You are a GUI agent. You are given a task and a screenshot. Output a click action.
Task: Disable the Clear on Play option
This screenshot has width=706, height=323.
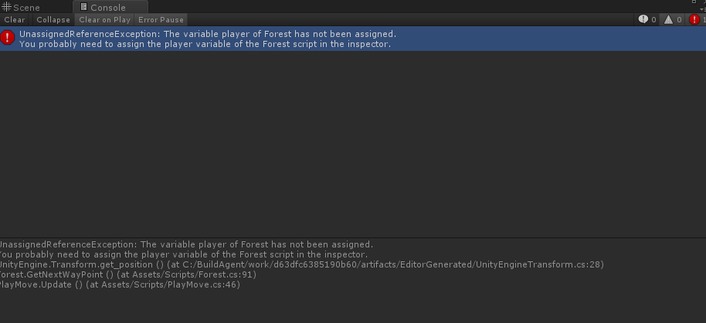pyautogui.click(x=104, y=20)
